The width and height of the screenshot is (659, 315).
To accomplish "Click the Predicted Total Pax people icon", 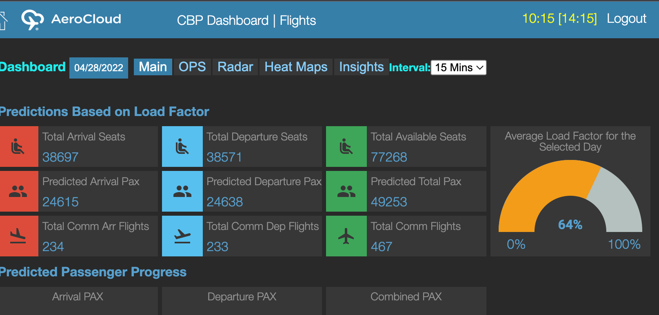I will [x=346, y=191].
